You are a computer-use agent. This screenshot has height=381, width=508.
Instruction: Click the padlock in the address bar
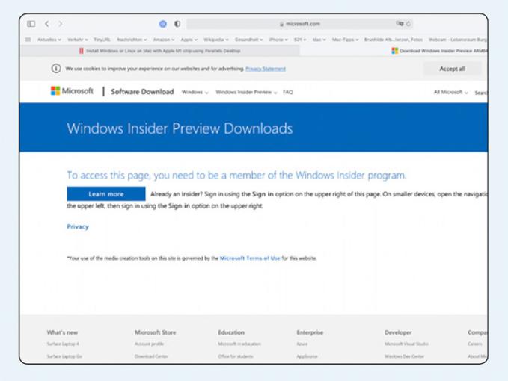click(281, 24)
